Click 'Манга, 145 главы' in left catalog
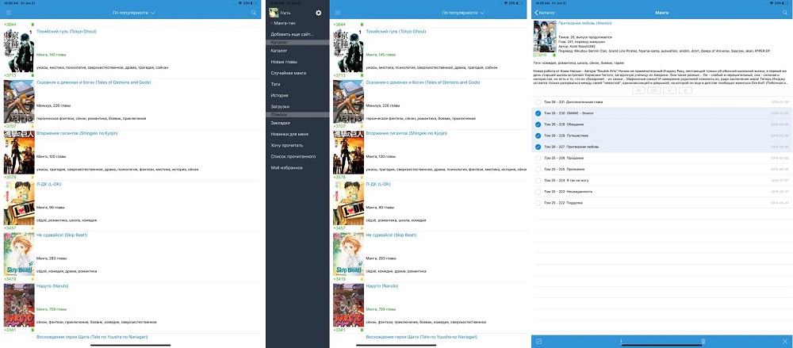The width and height of the screenshot is (793, 348). [x=52, y=55]
